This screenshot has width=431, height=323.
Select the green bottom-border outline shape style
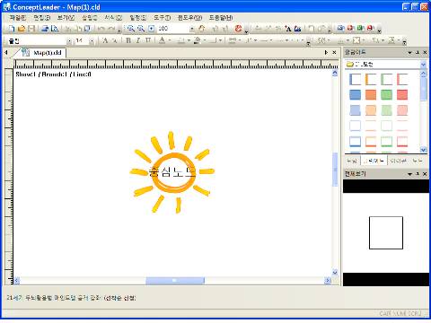click(386, 142)
